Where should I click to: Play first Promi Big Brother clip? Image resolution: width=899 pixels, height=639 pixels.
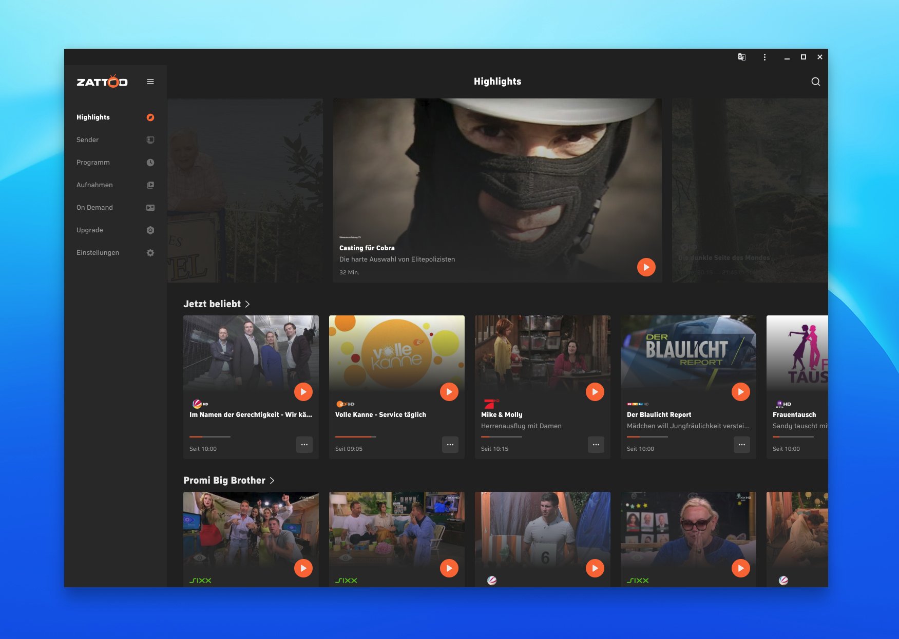[x=303, y=568]
